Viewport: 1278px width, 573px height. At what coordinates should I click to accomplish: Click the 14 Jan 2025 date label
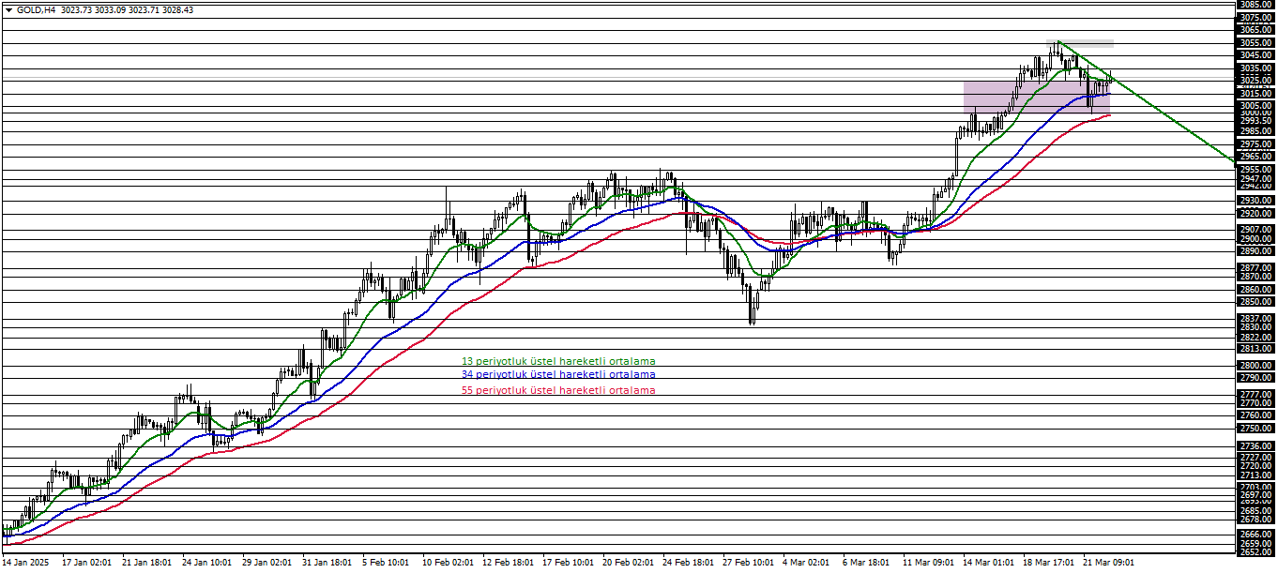click(25, 563)
